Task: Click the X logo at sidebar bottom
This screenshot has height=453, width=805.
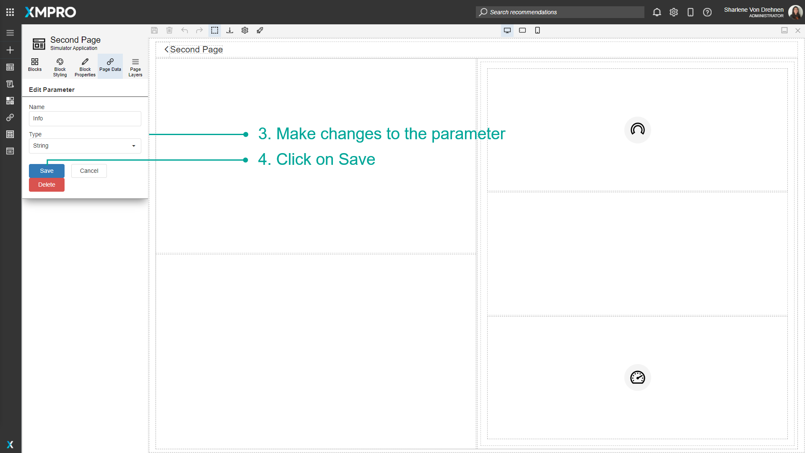Action: tap(10, 445)
